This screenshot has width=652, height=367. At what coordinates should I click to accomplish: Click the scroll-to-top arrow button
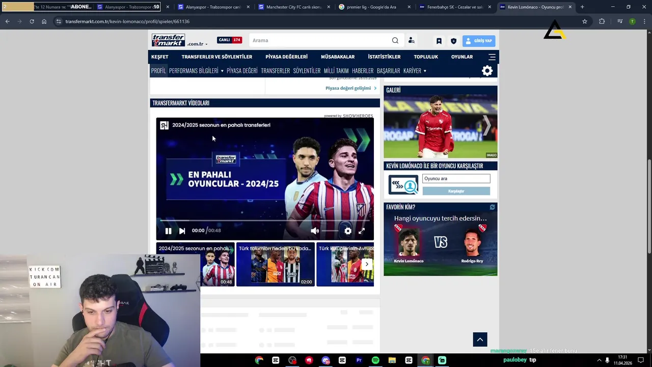480,339
